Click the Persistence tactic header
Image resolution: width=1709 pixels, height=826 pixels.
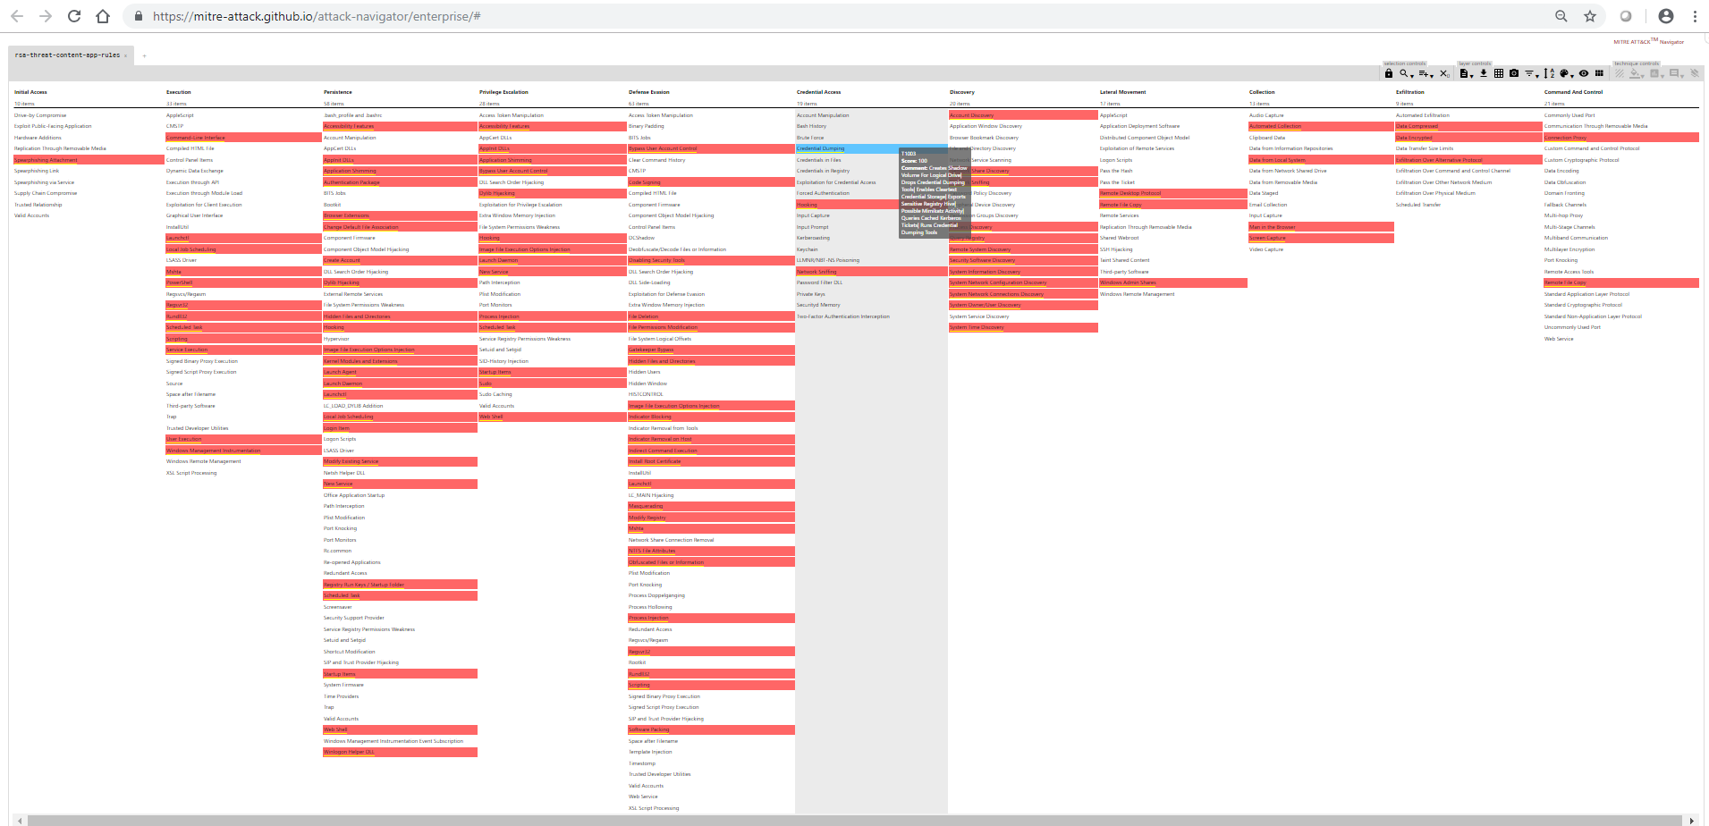(x=337, y=92)
